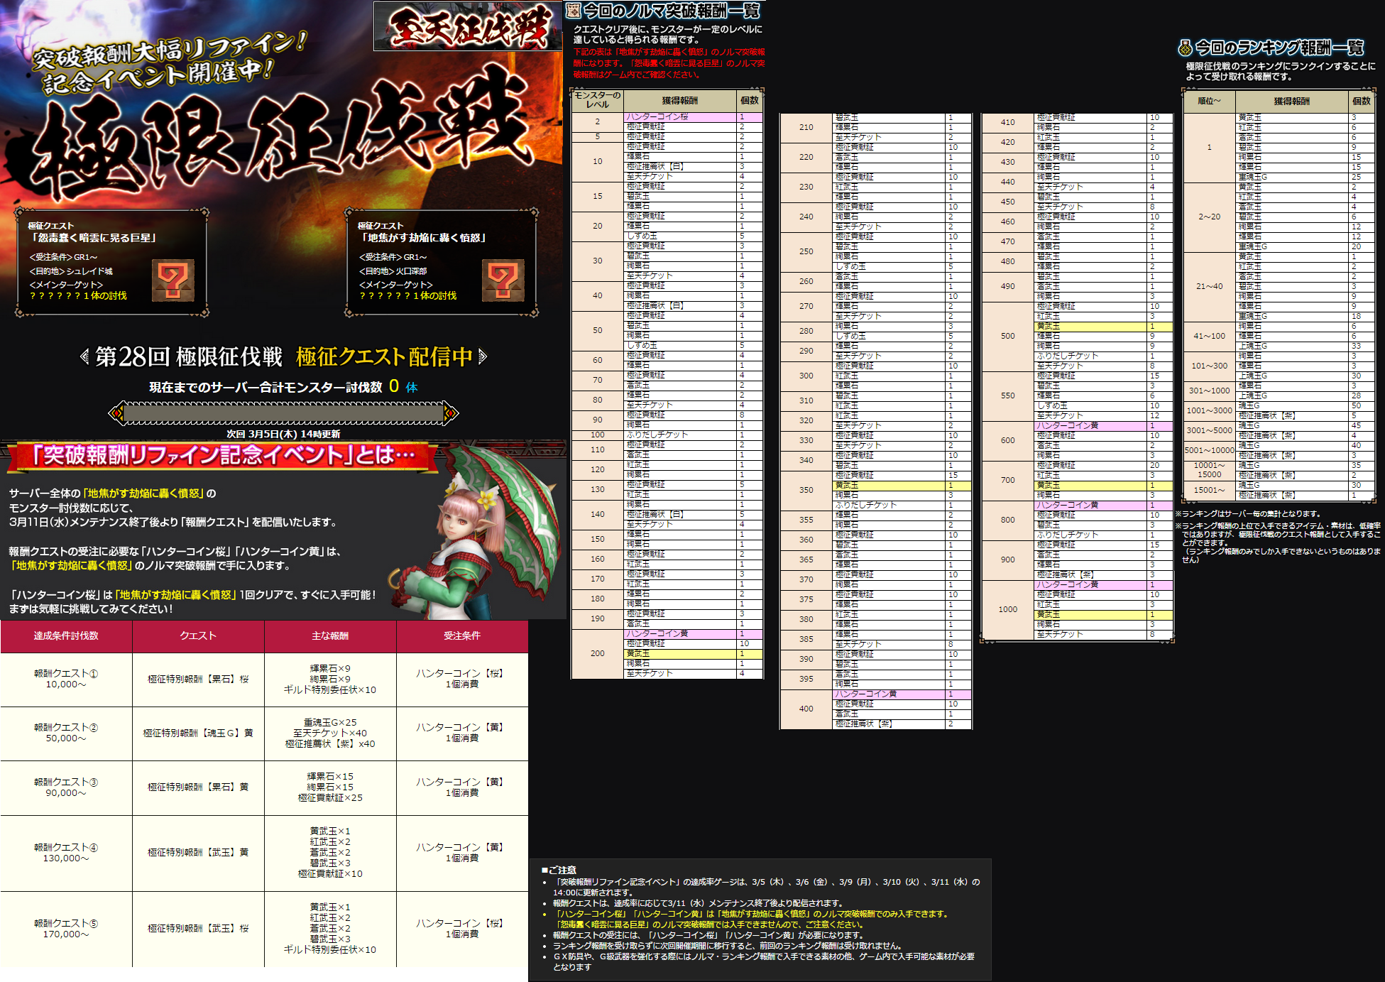The width and height of the screenshot is (1385, 982).
Task: Click the server monster kill progress gauge
Action: [284, 413]
